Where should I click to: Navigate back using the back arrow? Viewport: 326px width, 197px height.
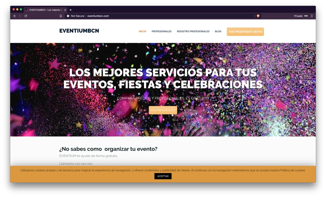14,16
